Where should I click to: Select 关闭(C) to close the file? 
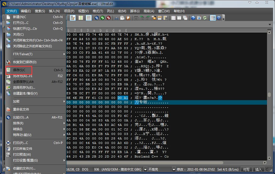pyautogui.click(x=35, y=35)
